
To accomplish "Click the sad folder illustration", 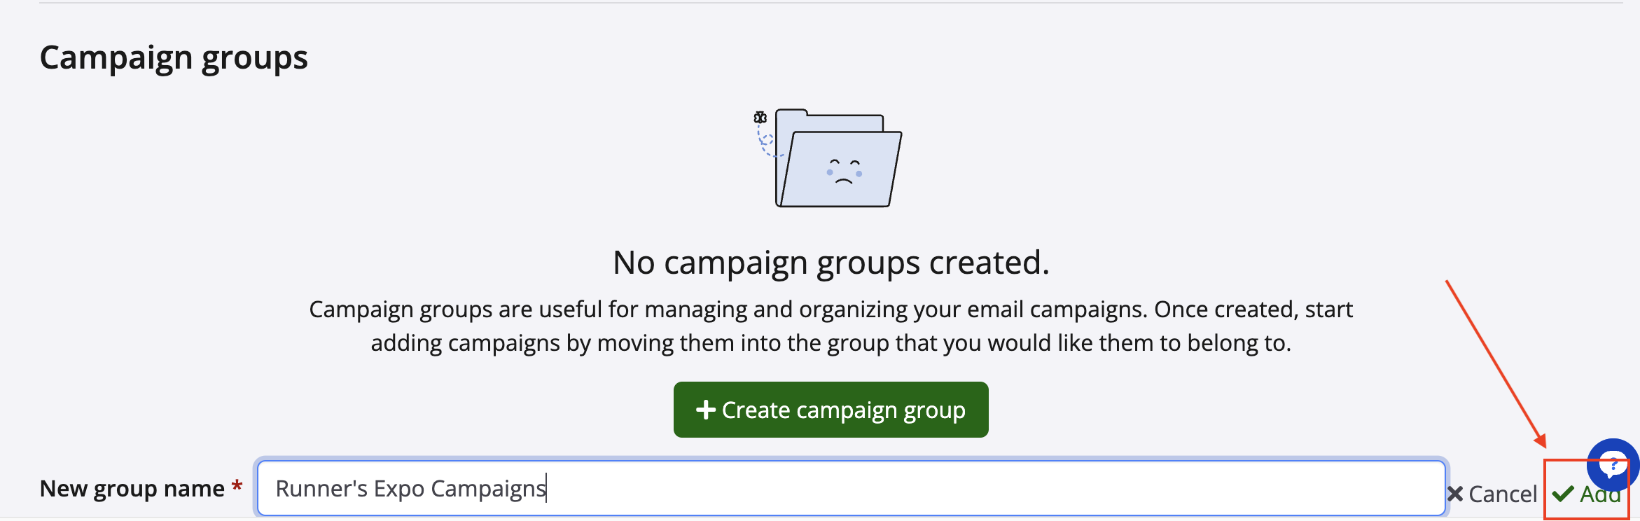I will [837, 160].
